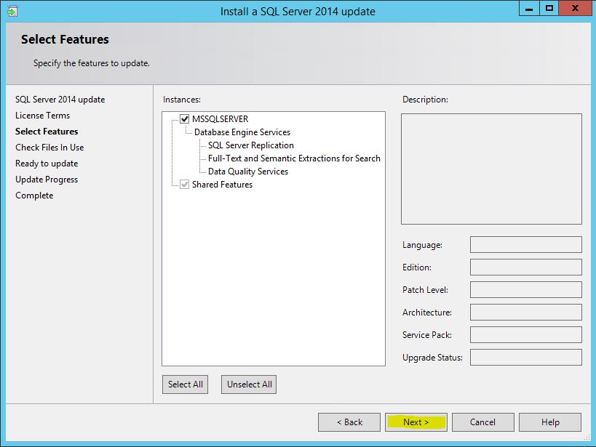
Task: Click the Patch Level field
Action: click(526, 290)
